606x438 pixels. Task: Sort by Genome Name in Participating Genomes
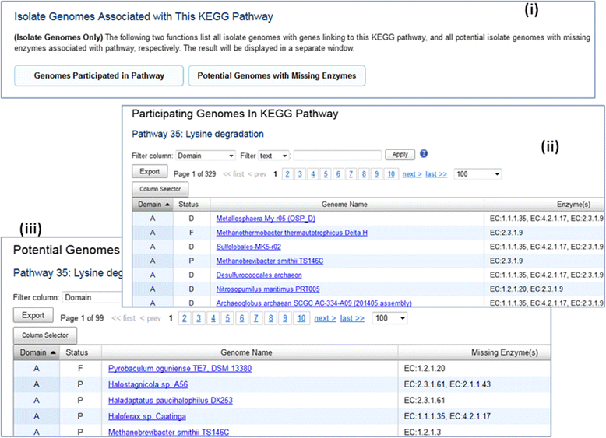pos(347,205)
